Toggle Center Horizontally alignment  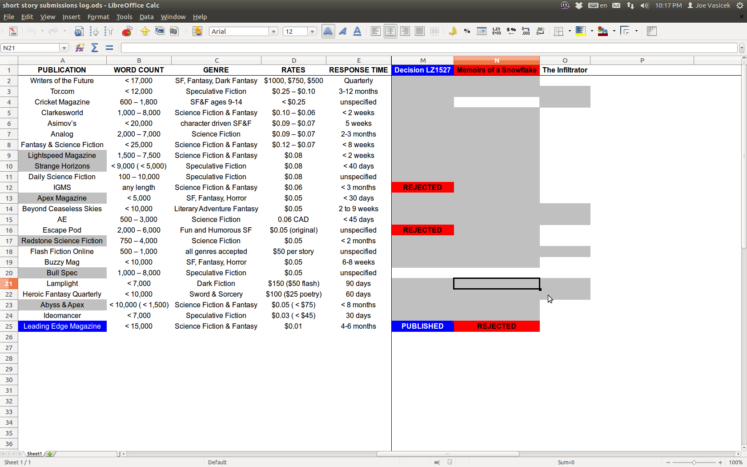[x=390, y=31]
